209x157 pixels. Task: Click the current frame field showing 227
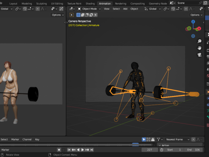click(150, 150)
